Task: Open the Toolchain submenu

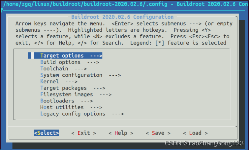Action: point(64,69)
